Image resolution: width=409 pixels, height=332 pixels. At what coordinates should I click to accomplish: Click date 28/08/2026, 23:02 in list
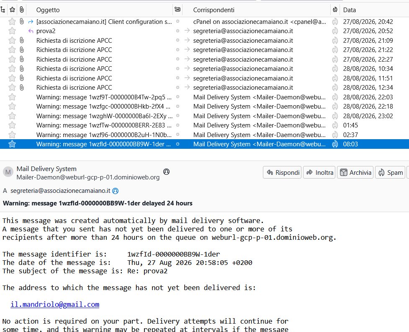tap(368, 116)
